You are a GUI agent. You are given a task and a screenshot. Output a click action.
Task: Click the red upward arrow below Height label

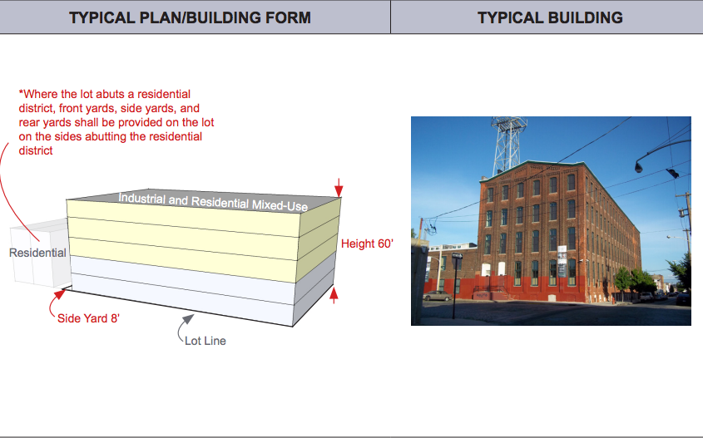[x=334, y=293]
